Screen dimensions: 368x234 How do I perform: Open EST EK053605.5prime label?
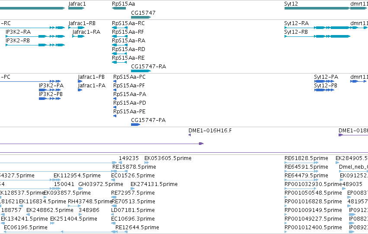coord(168,158)
